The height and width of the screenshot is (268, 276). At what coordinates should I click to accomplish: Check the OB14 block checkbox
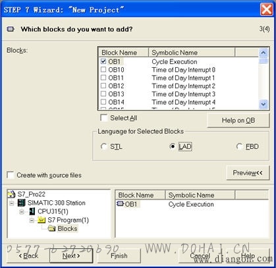pos(103,102)
